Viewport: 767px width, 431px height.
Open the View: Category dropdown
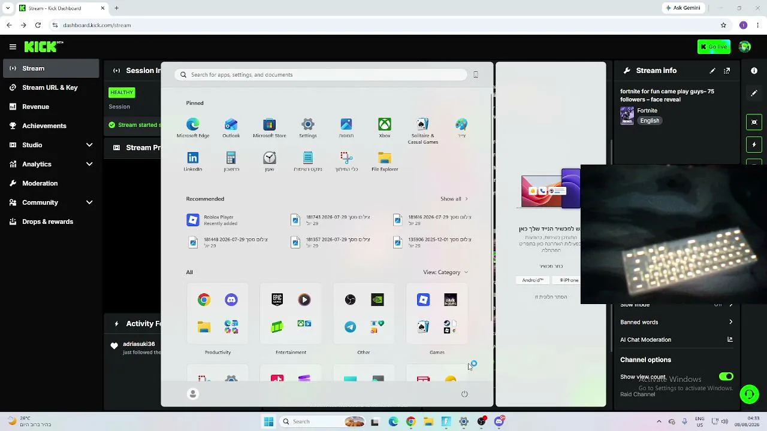[x=446, y=272]
